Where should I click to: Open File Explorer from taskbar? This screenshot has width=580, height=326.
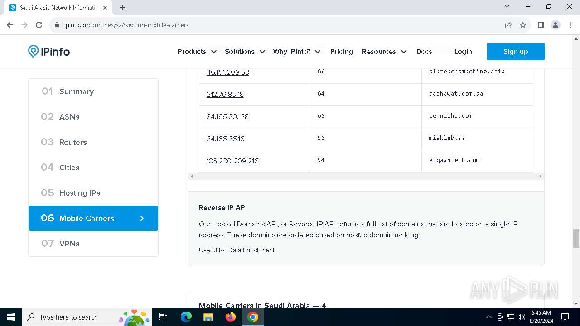point(208,317)
